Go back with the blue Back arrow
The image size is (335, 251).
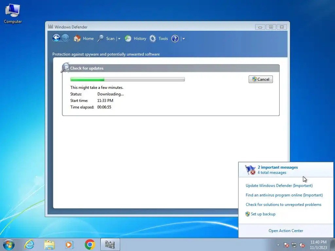pos(56,38)
